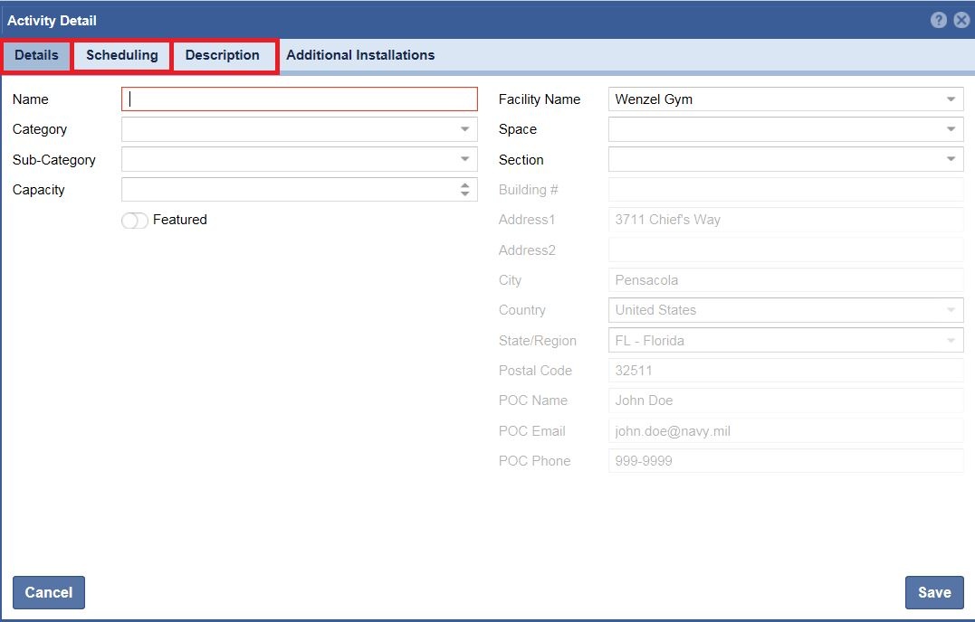This screenshot has width=975, height=622.
Task: Click the POC Email field
Action: [x=785, y=431]
